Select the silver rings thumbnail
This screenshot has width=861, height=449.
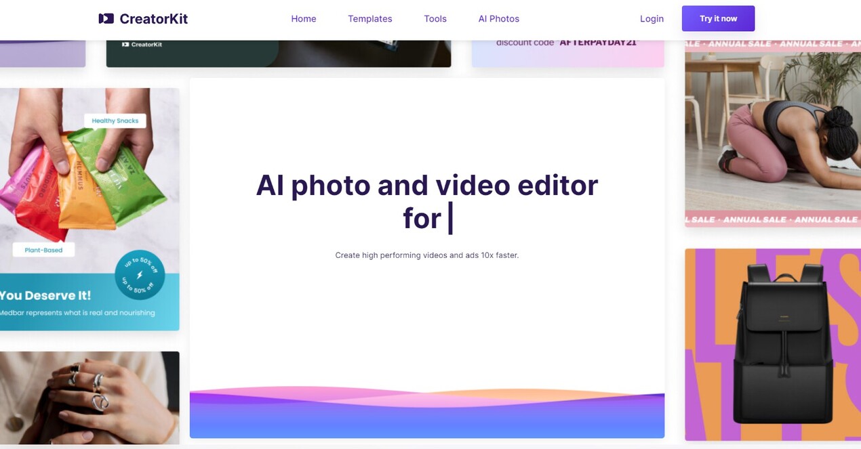[88, 398]
